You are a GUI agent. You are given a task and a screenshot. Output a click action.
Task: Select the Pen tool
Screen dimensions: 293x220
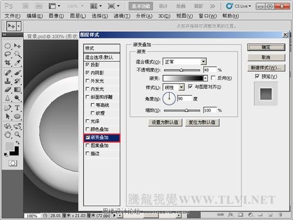tap(7, 108)
